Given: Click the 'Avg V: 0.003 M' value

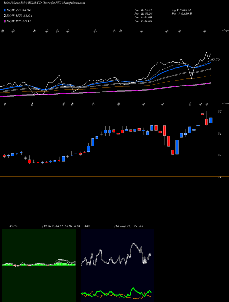Looking at the screenshot, I should (181, 10).
